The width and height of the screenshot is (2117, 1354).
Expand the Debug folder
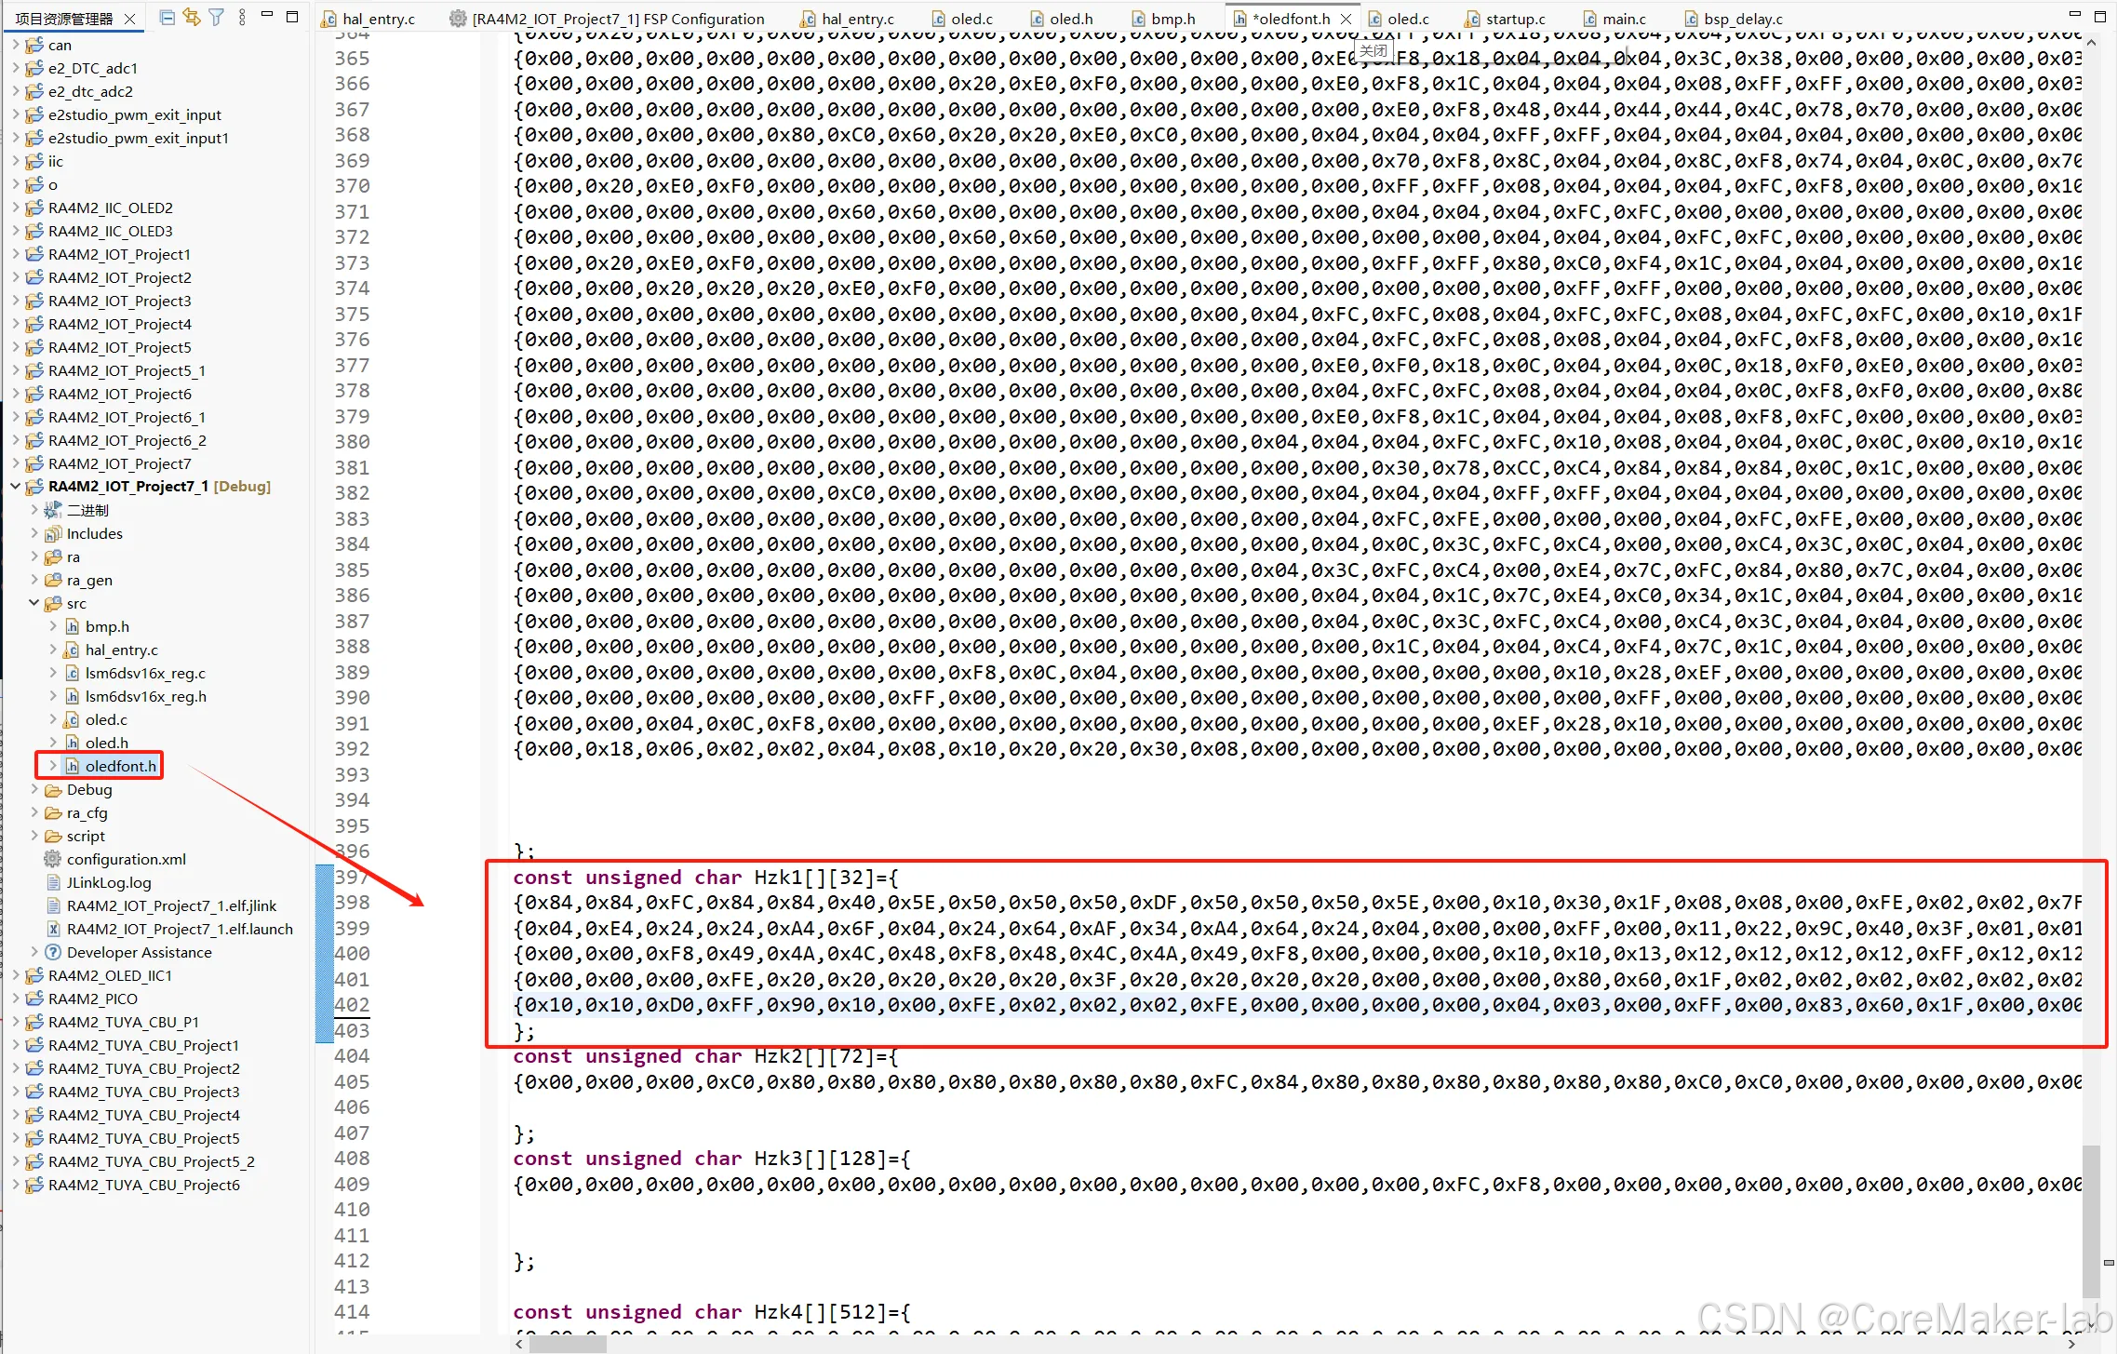click(36, 789)
